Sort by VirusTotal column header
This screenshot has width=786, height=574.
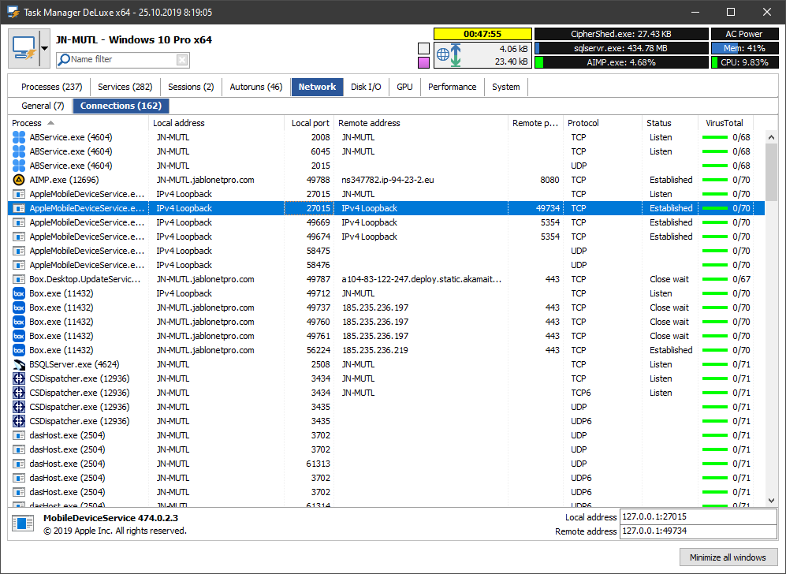coord(725,123)
